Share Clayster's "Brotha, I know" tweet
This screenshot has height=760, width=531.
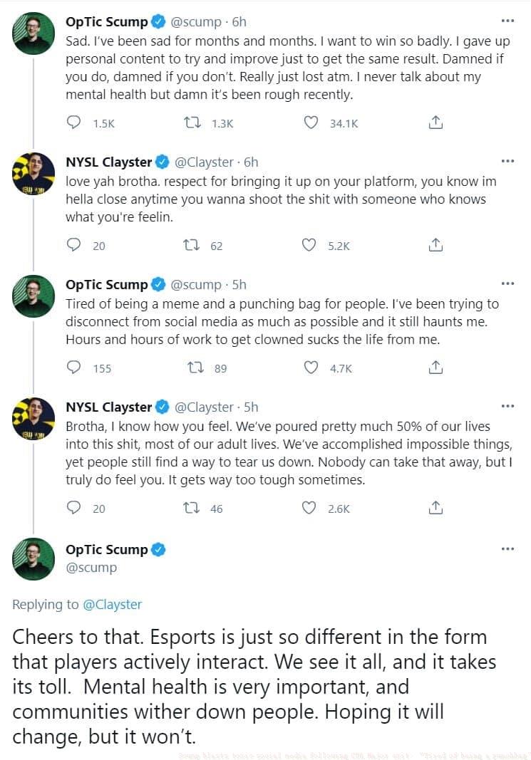[435, 508]
